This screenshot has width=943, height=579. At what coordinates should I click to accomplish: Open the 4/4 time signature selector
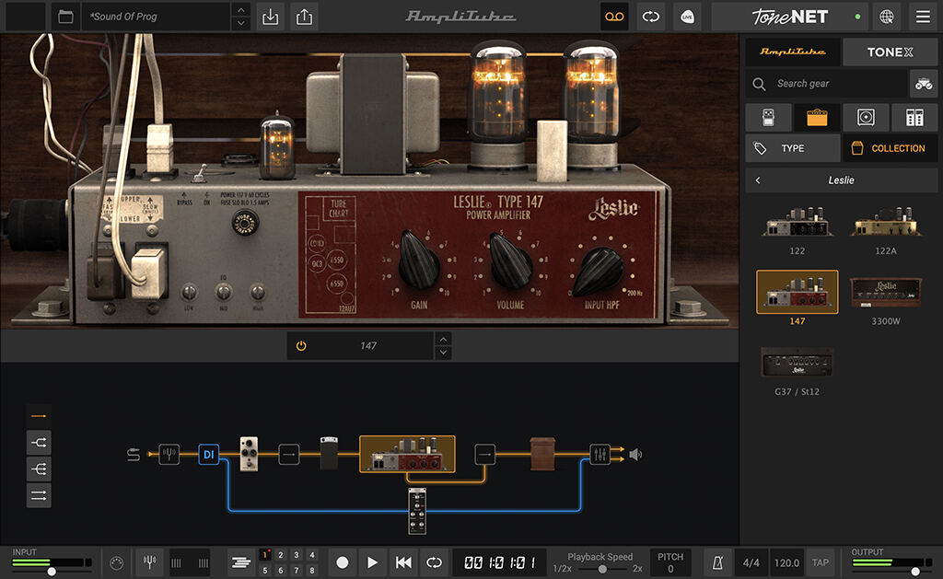click(x=750, y=562)
